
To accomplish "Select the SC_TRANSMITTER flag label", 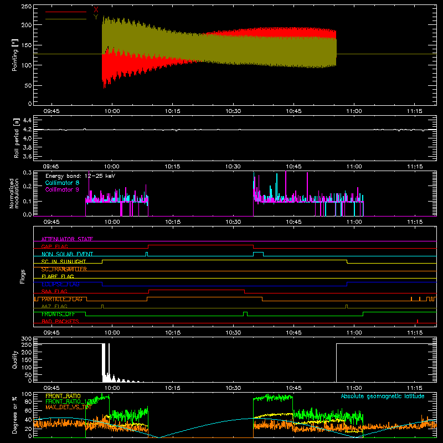I will pyautogui.click(x=64, y=269).
